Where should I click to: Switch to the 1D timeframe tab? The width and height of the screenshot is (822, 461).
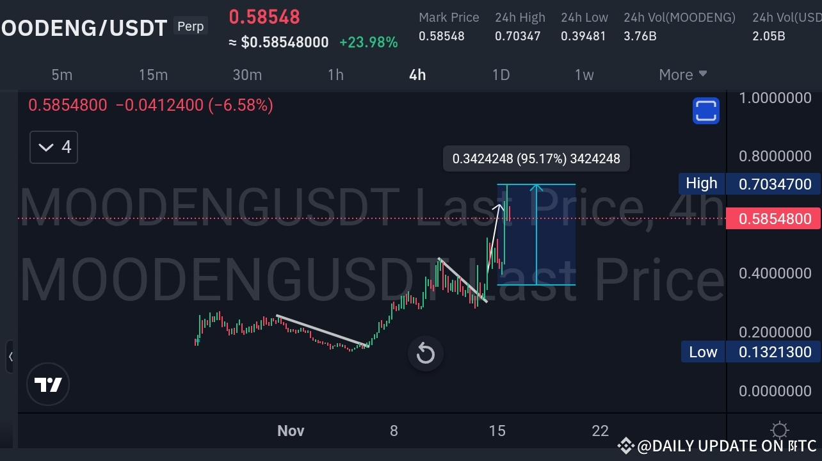click(x=501, y=75)
